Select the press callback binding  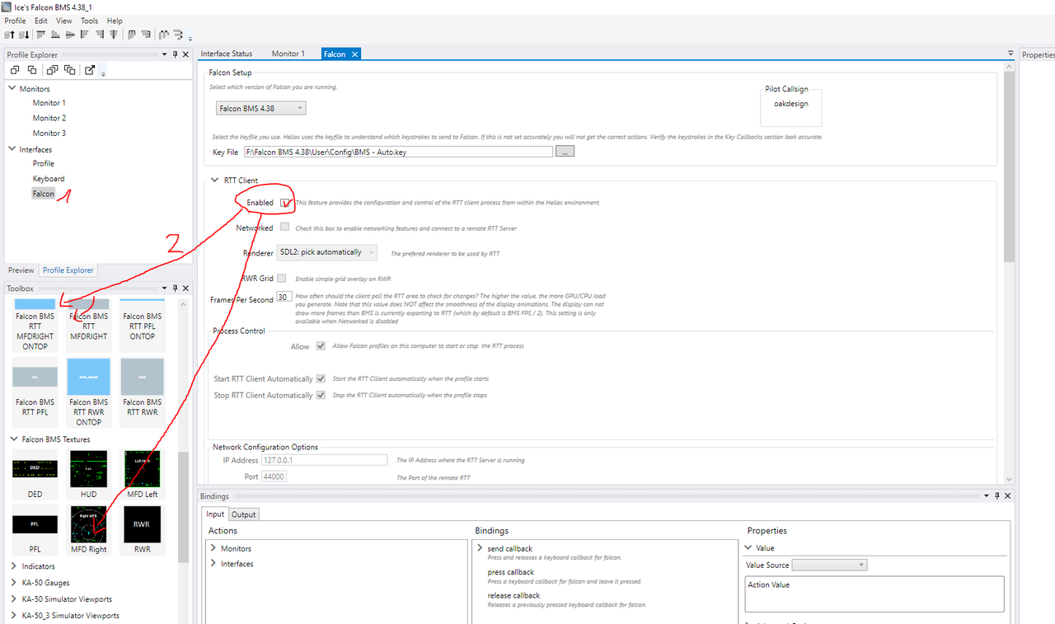coord(511,572)
